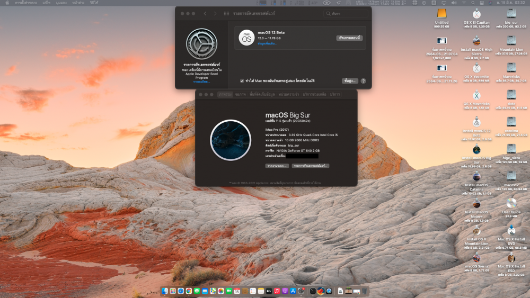Switch to the Memory tab in About This Mac

pyautogui.click(x=289, y=95)
